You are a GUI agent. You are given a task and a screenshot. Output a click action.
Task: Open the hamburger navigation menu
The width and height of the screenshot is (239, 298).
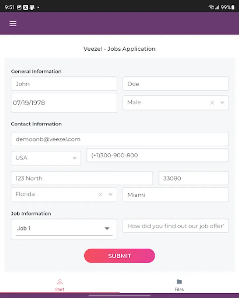[13, 24]
